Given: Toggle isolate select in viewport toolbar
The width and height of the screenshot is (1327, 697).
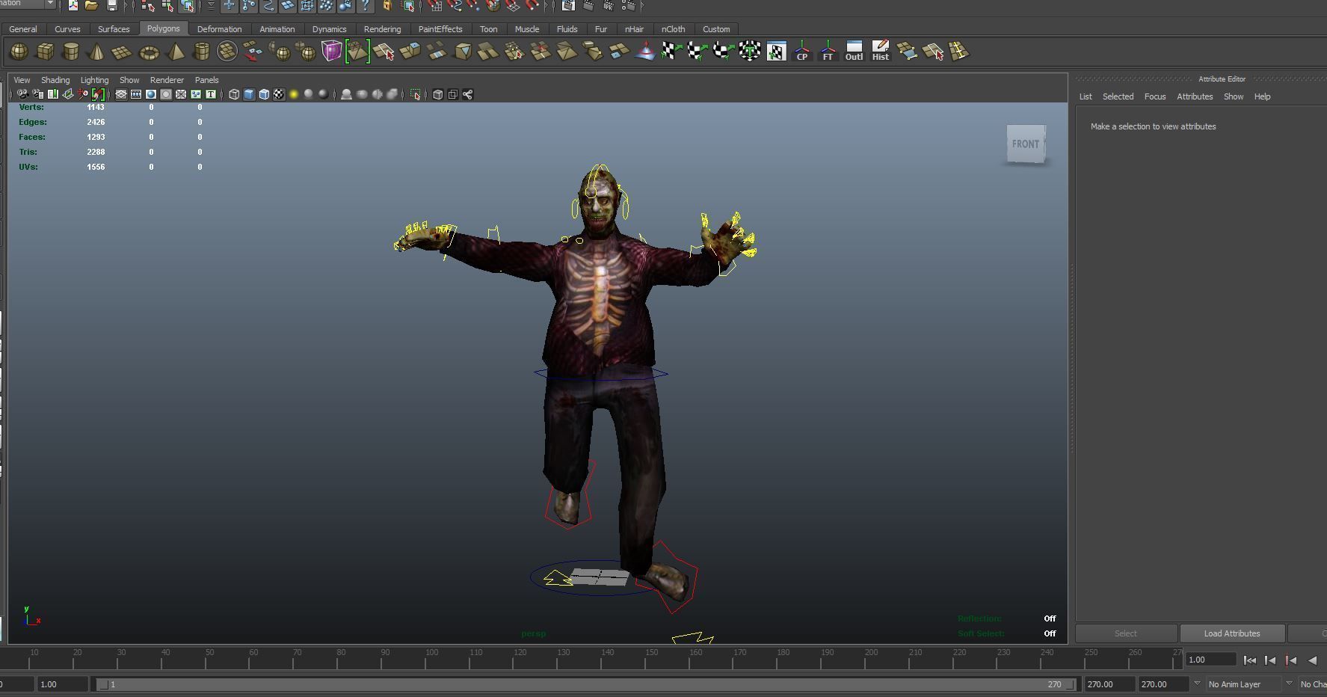Looking at the screenshot, I should pyautogui.click(x=416, y=94).
